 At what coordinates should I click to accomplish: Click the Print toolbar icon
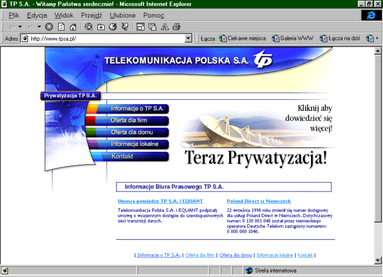(x=176, y=27)
